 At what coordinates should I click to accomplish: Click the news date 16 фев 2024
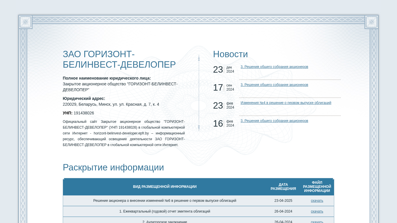(x=224, y=123)
